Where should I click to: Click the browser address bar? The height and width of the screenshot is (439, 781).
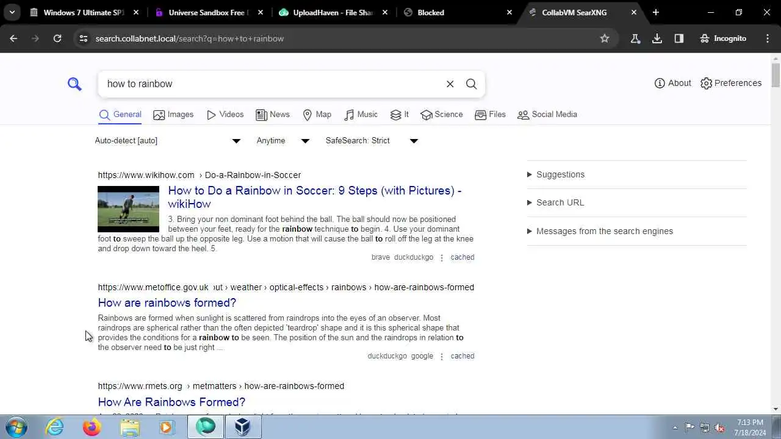pyautogui.click(x=342, y=38)
